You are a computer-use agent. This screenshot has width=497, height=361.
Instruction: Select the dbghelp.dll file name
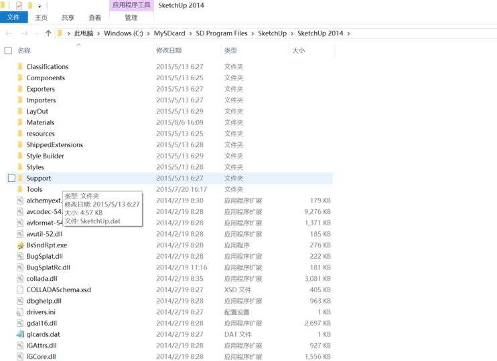[44, 301]
